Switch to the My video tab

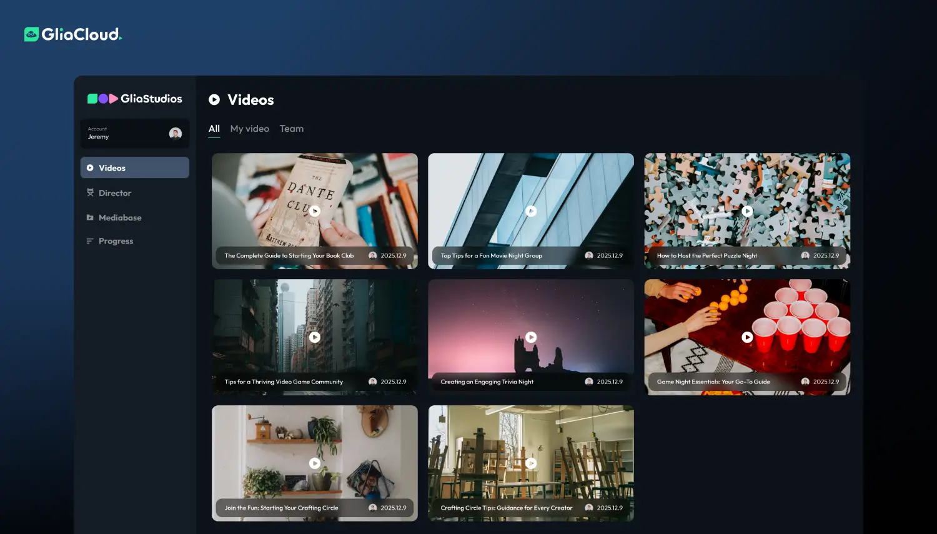[249, 129]
